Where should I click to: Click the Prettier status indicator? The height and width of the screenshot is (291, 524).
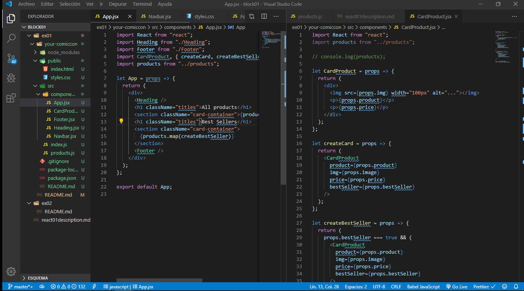click(484, 287)
